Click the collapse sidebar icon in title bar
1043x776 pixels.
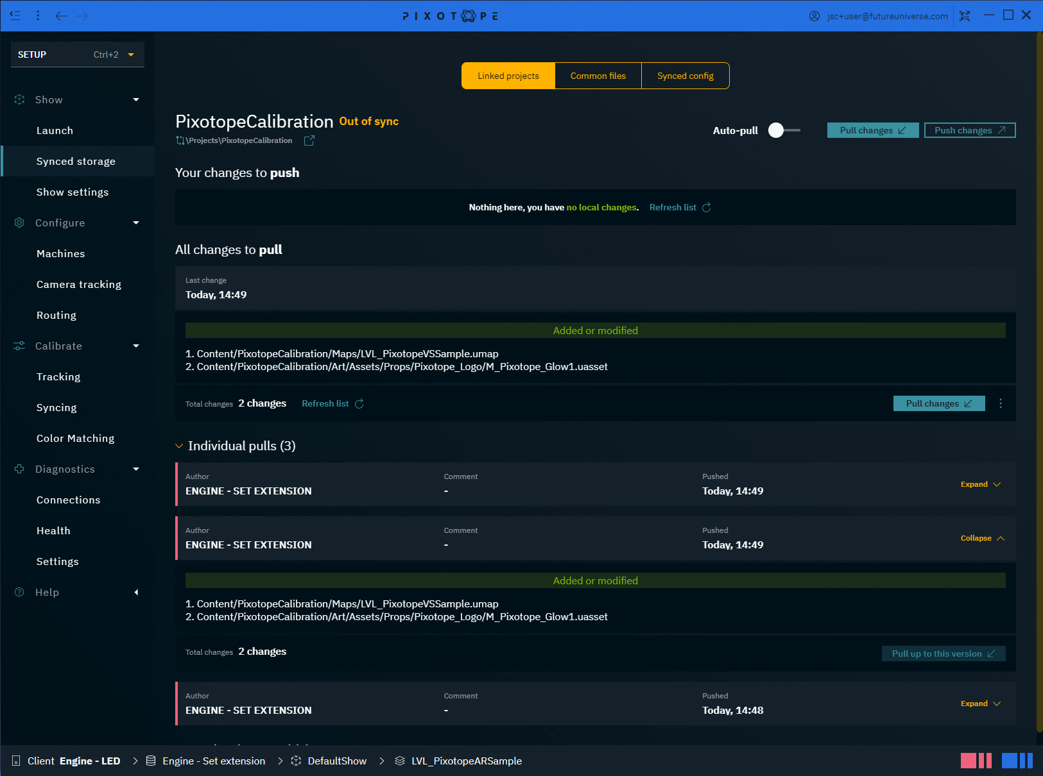tap(15, 15)
